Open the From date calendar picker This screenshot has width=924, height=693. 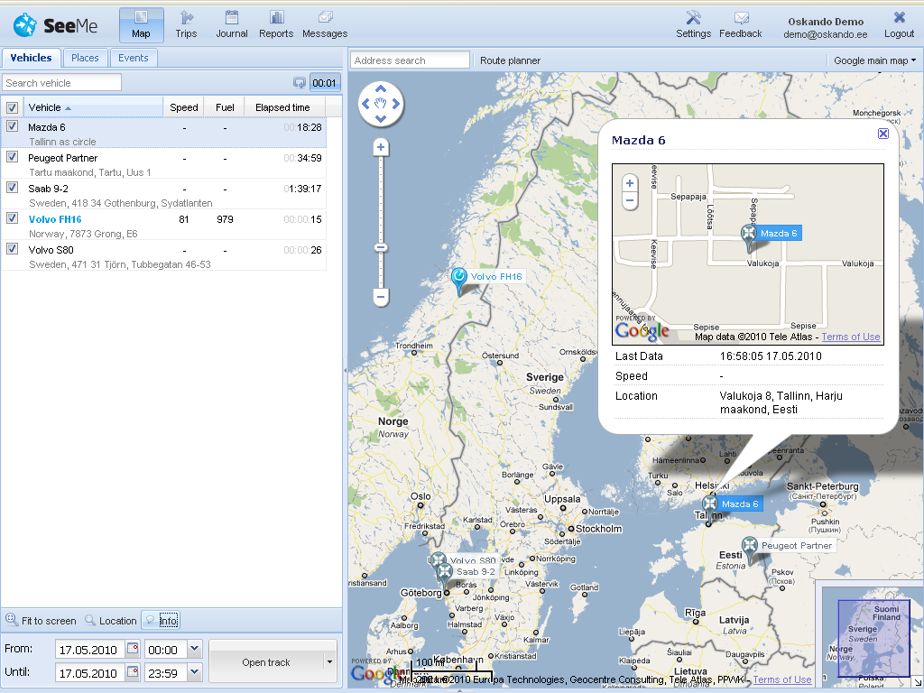pyautogui.click(x=134, y=649)
